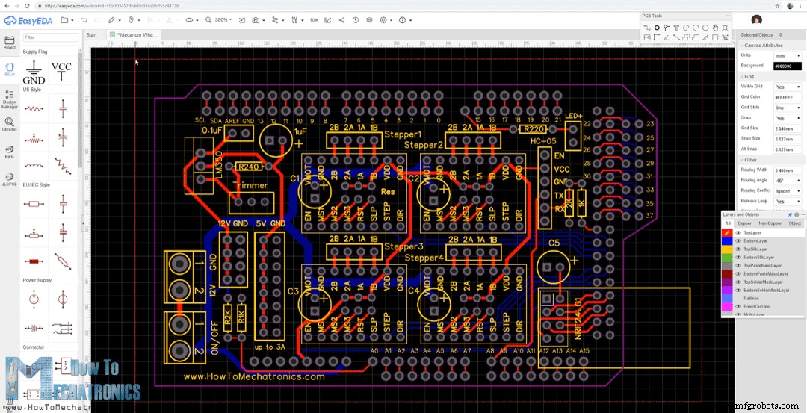Image resolution: width=807 pixels, height=413 pixels.
Task: Select the Track routing tool in PCB Tools
Action: (x=647, y=28)
